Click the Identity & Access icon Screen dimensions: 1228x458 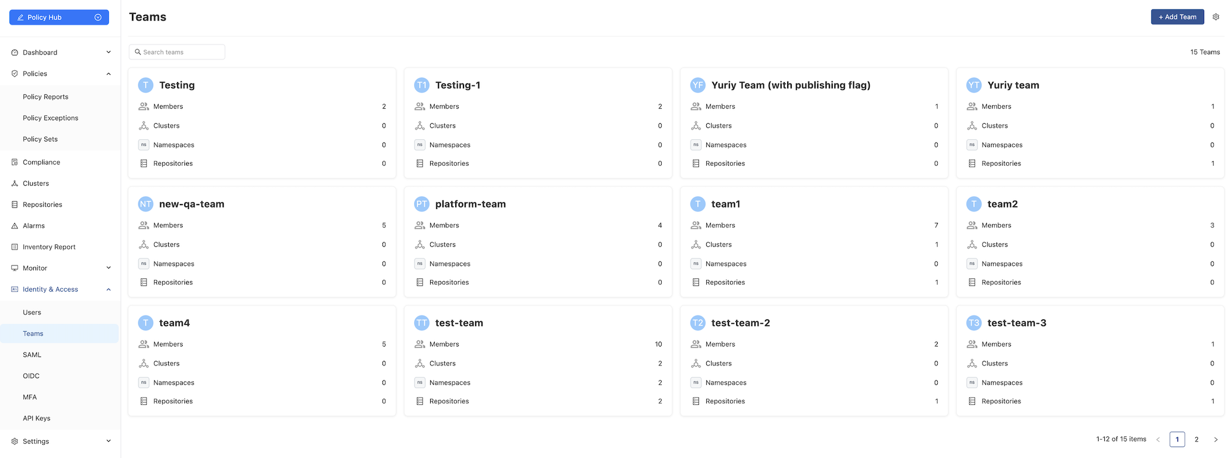click(14, 289)
